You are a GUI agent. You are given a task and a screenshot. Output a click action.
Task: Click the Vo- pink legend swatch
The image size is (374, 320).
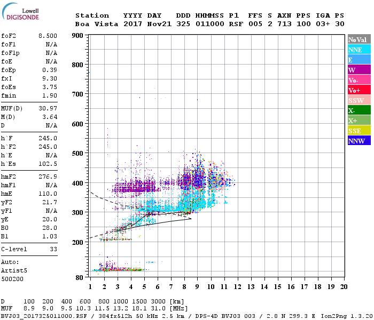359,80
